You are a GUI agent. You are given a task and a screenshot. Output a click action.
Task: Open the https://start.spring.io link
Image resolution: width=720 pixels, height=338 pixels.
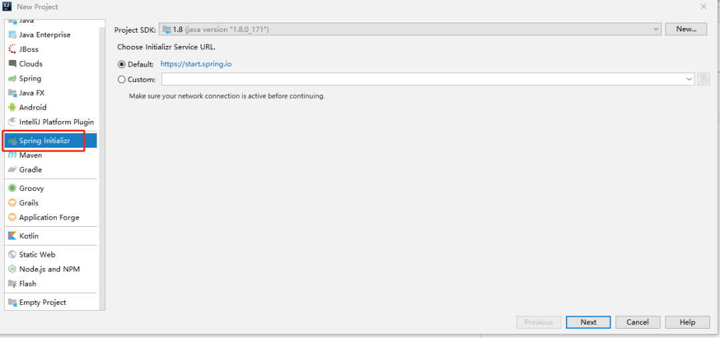(x=196, y=65)
